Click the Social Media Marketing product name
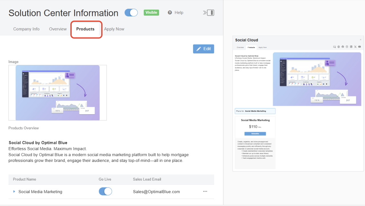Viewport: 365px width, 206px height. click(40, 192)
